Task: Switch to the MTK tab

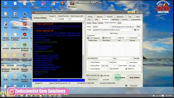Action: point(89,20)
